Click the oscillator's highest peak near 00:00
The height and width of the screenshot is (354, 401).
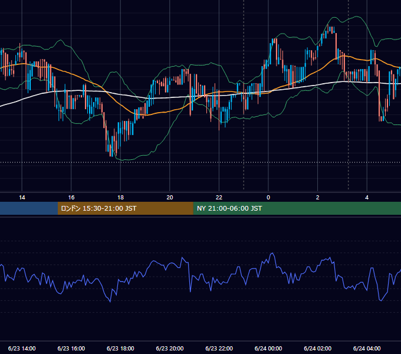click(272, 253)
